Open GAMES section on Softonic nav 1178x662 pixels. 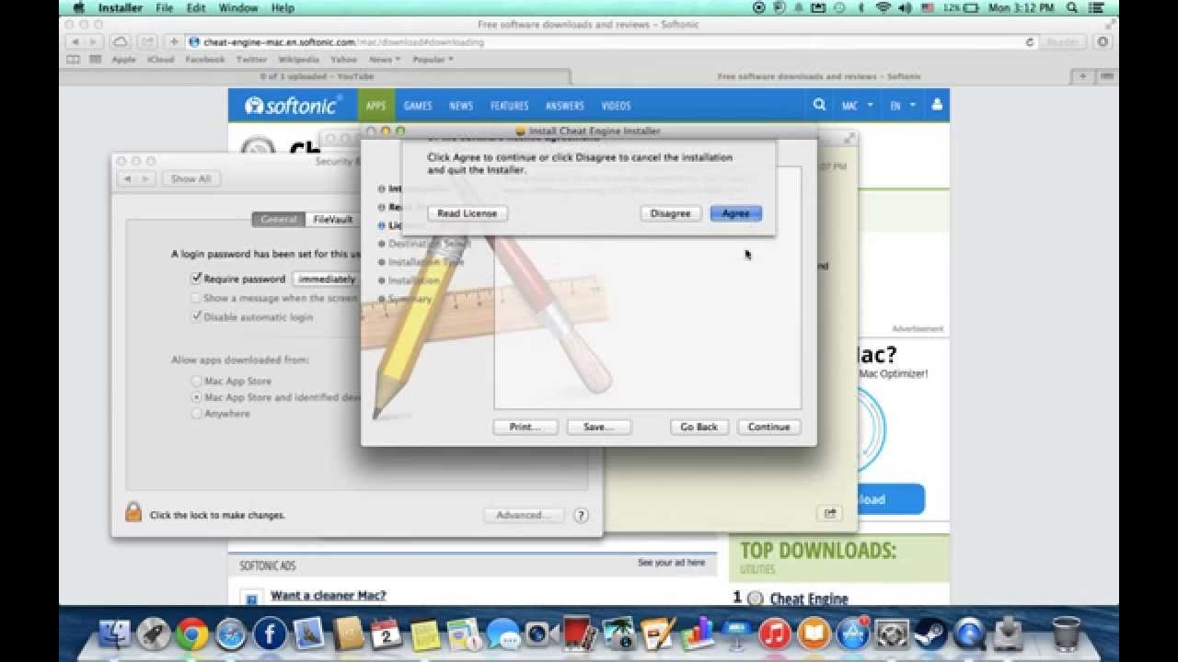(417, 106)
